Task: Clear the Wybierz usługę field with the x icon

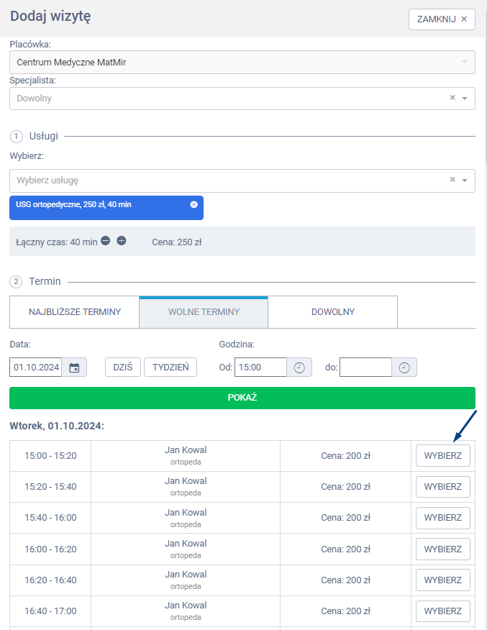Action: coord(452,181)
